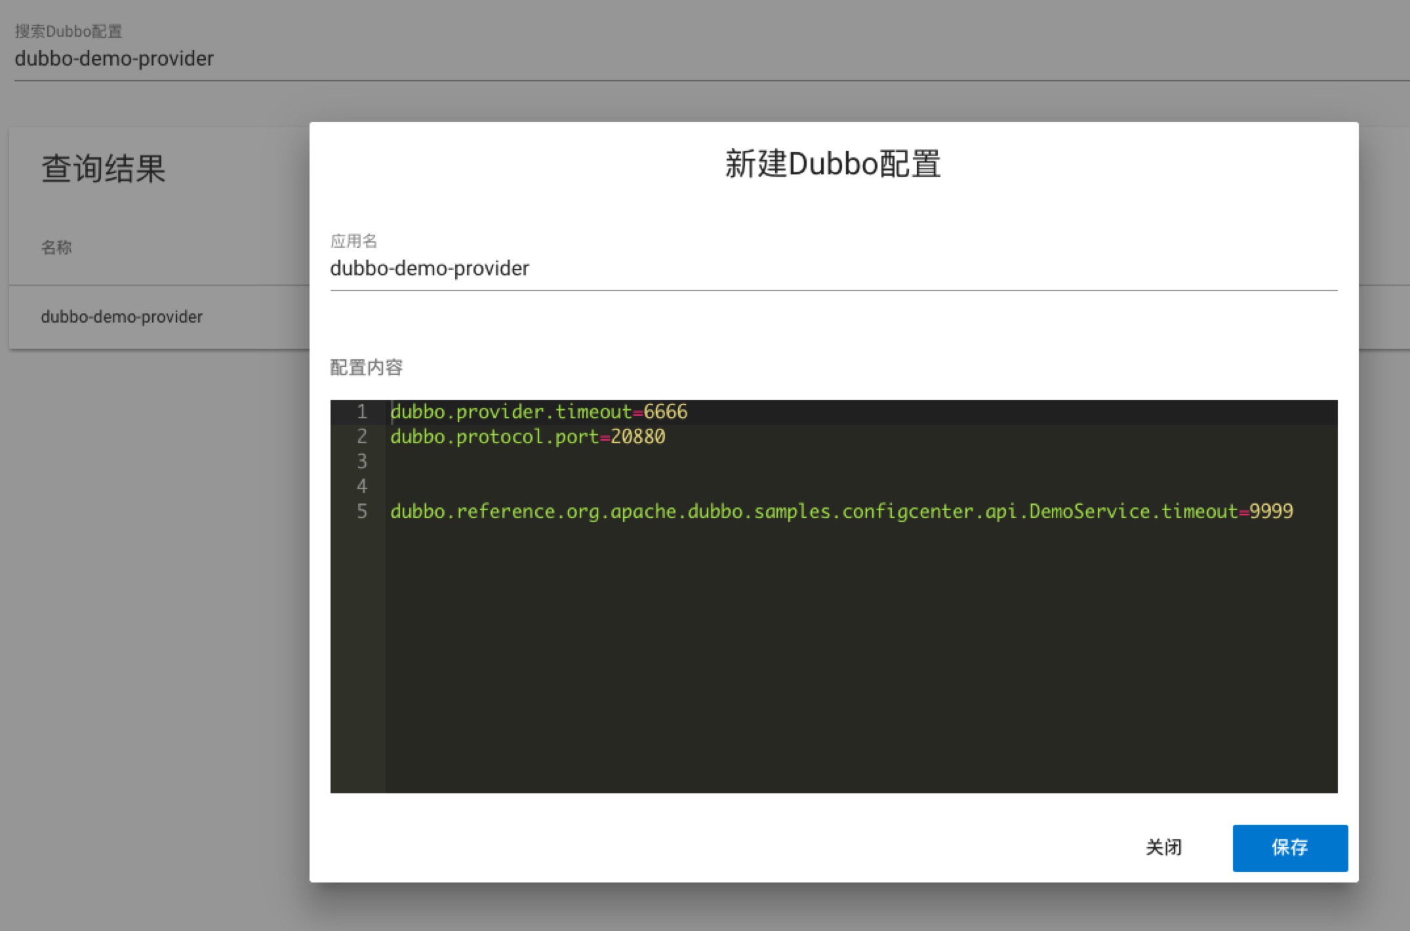Click the 名称 column header
Screen dimensions: 1410x931
(x=56, y=248)
